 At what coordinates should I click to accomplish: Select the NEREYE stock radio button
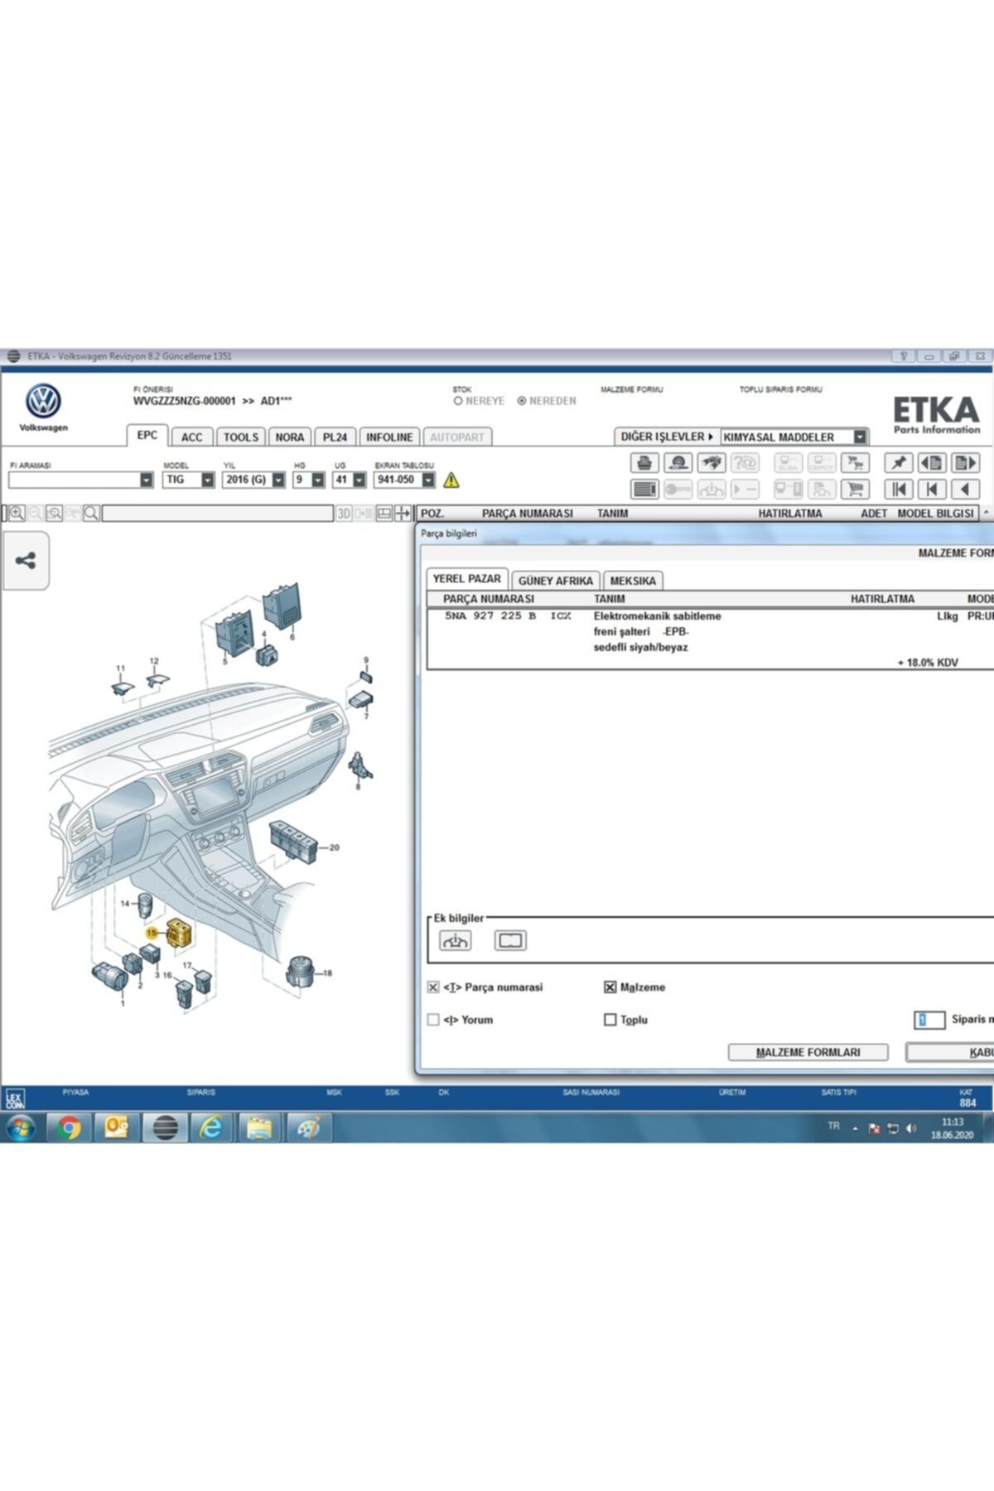coord(458,401)
